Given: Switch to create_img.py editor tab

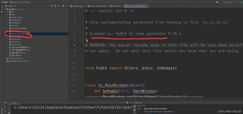Looking at the screenshot, I should (x=77, y=6).
